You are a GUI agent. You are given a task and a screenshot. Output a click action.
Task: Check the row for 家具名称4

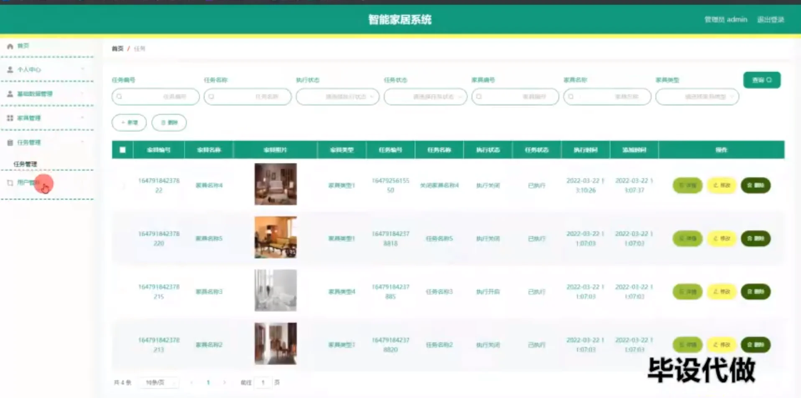[122, 185]
